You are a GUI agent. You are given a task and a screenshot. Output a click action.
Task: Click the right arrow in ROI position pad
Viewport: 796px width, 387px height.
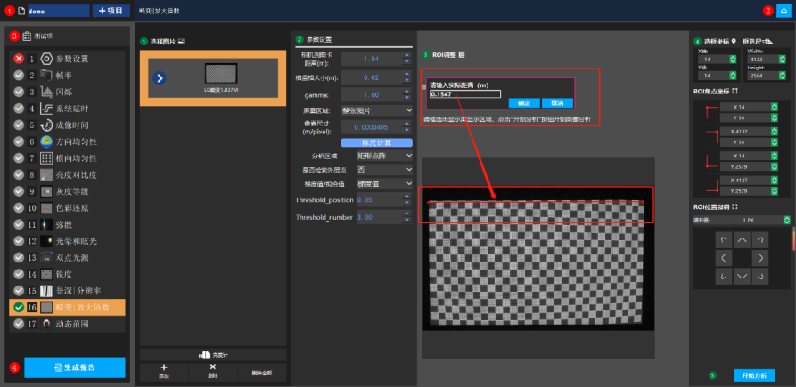click(760, 259)
